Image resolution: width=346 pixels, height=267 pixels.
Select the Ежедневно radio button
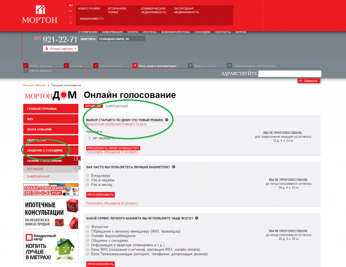coord(88,175)
